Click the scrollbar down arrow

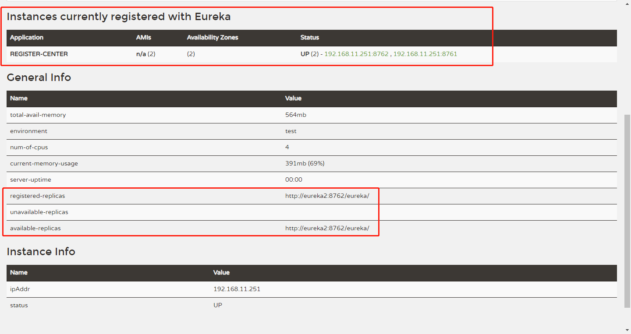pyautogui.click(x=627, y=330)
